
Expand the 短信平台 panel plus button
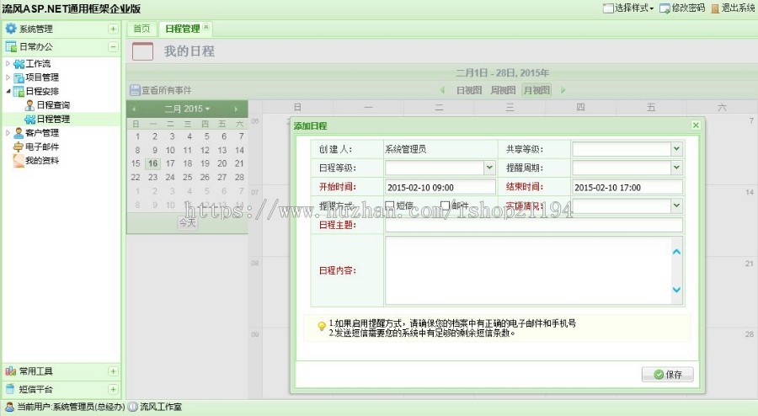pyautogui.click(x=113, y=389)
